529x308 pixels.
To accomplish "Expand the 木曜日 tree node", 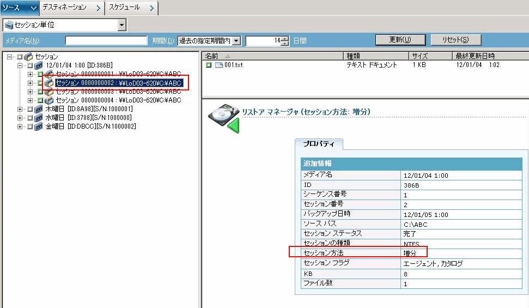I will pos(20,109).
